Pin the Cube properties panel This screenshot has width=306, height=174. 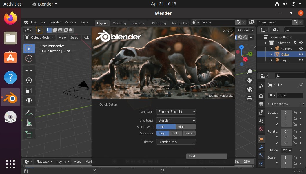[x=301, y=85]
